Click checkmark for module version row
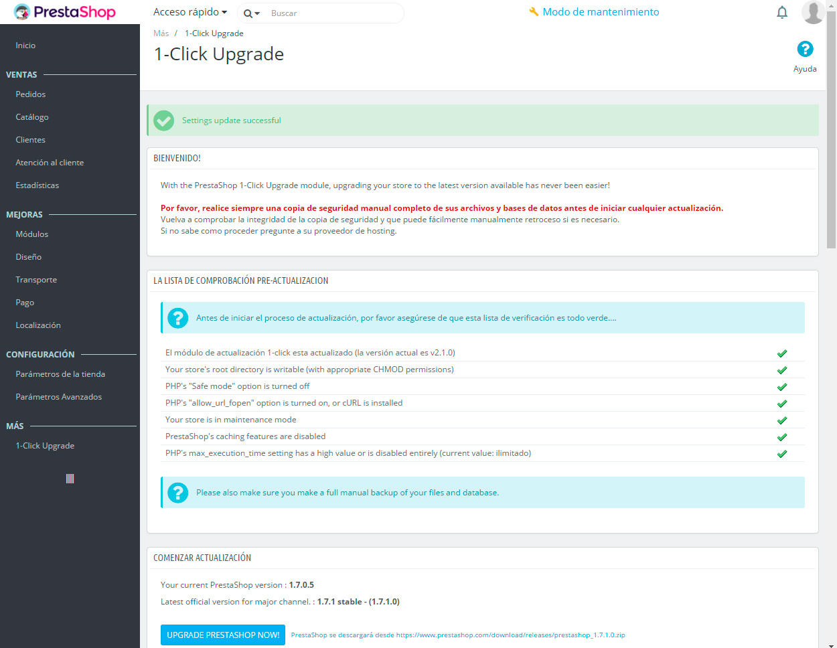 (x=781, y=353)
